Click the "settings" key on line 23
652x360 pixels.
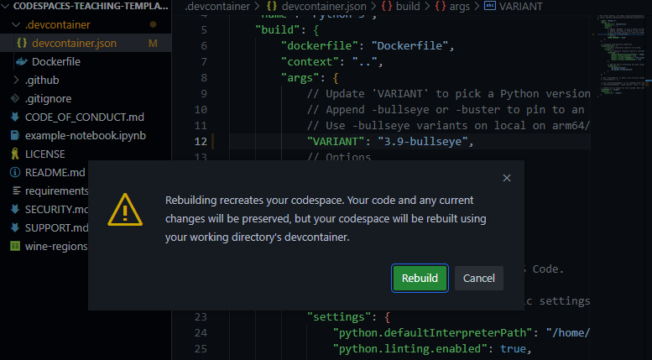[338, 316]
